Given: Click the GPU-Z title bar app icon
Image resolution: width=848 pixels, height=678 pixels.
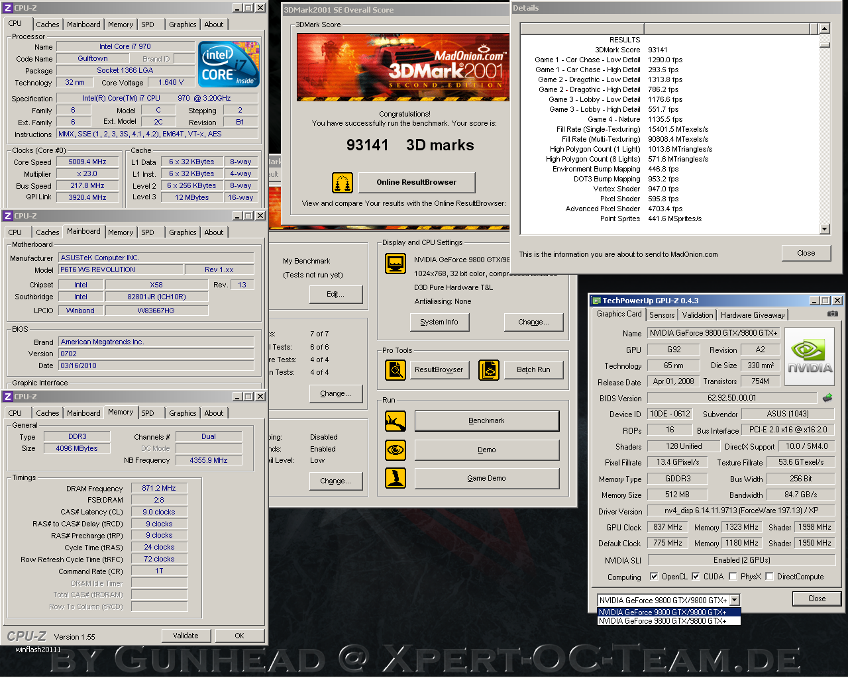Looking at the screenshot, I should tap(596, 301).
